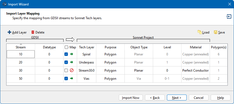Click the Material column header
This screenshot has height=104, width=234.
(x=196, y=47)
